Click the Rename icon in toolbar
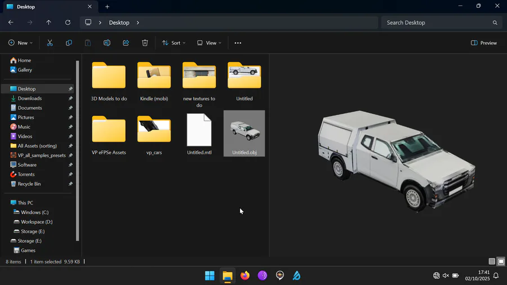The image size is (507, 285). tap(106, 43)
